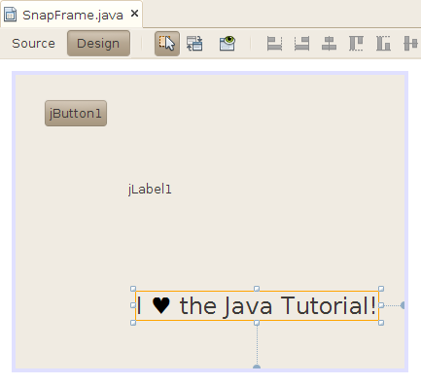This screenshot has height=385, width=421.
Task: Click bottom-middle resize handle of selected label
Action: (x=257, y=323)
